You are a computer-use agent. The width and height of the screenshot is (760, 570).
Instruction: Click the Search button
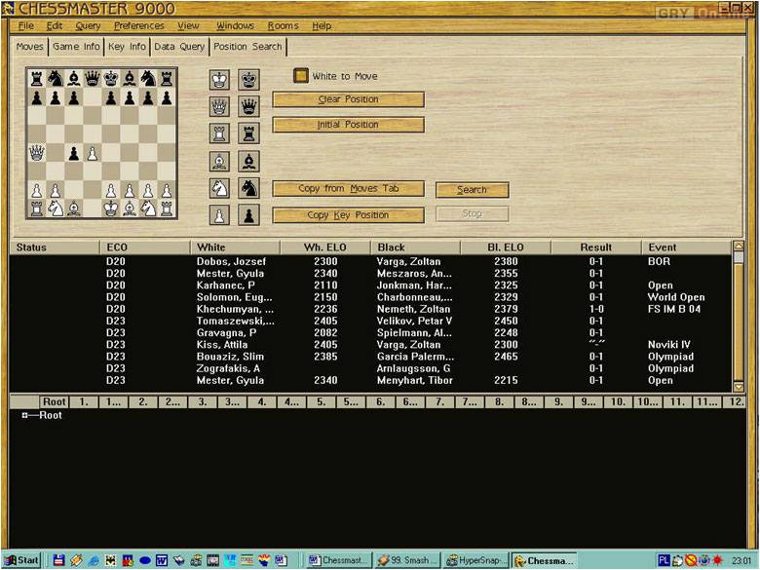473,190
